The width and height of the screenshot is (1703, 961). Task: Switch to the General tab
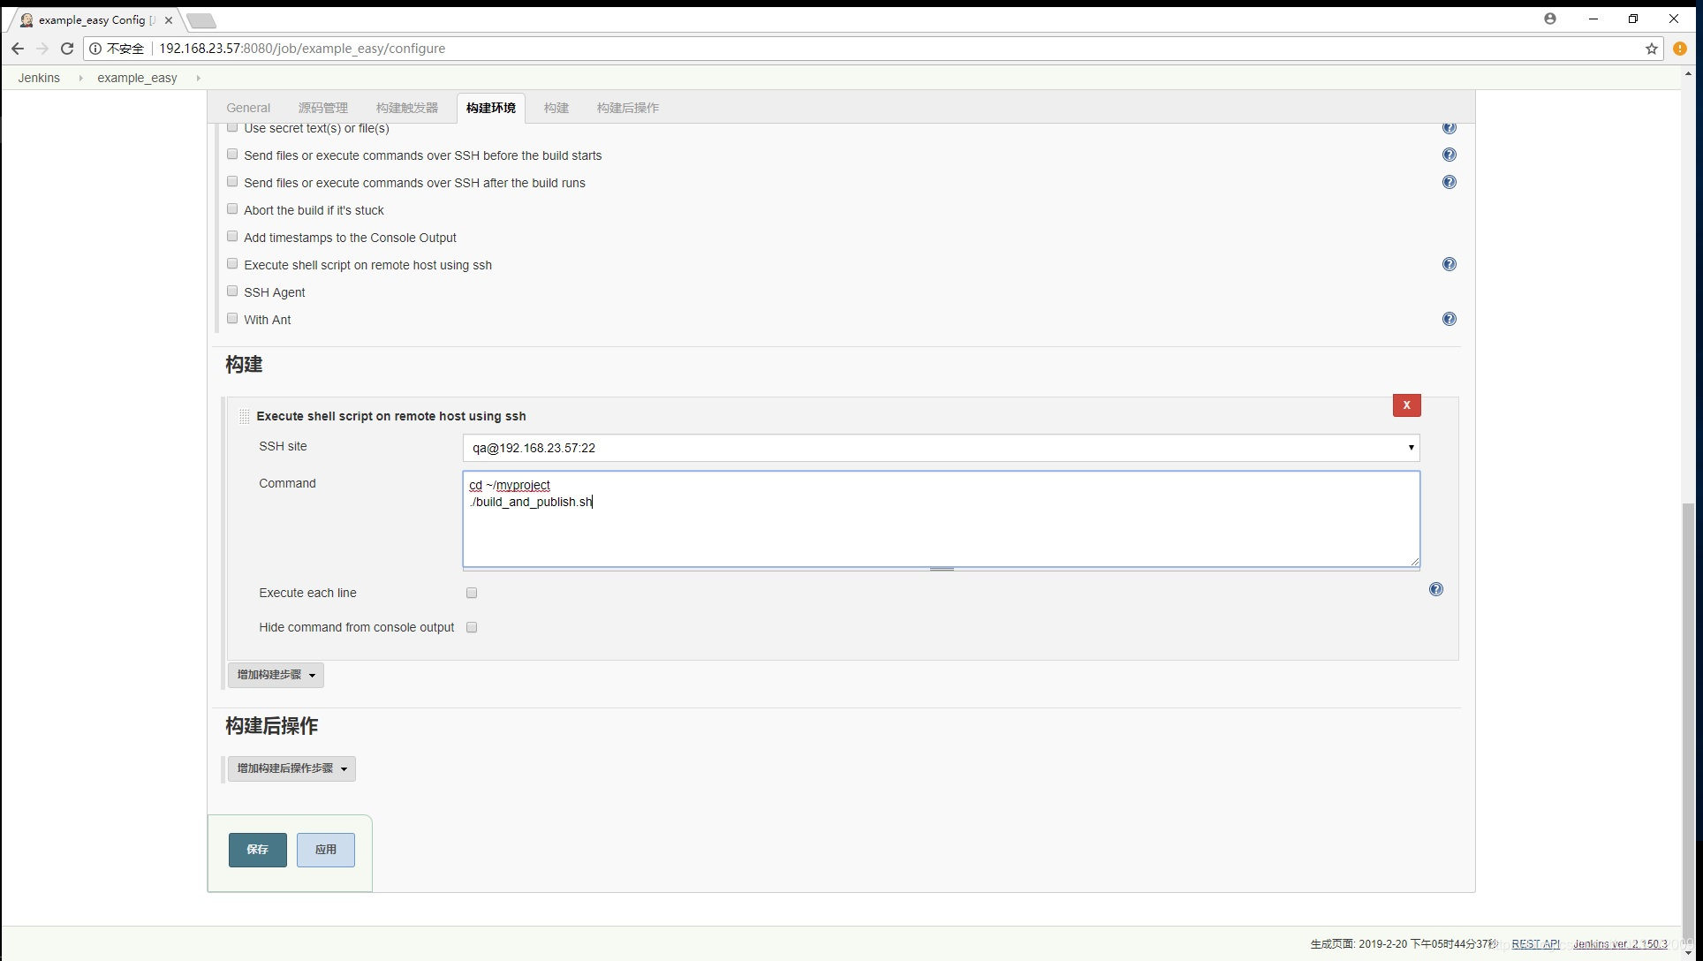click(x=248, y=108)
